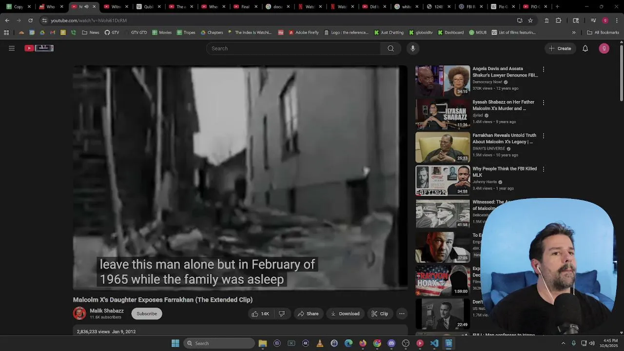Download the video
The width and height of the screenshot is (624, 351).
click(x=345, y=313)
